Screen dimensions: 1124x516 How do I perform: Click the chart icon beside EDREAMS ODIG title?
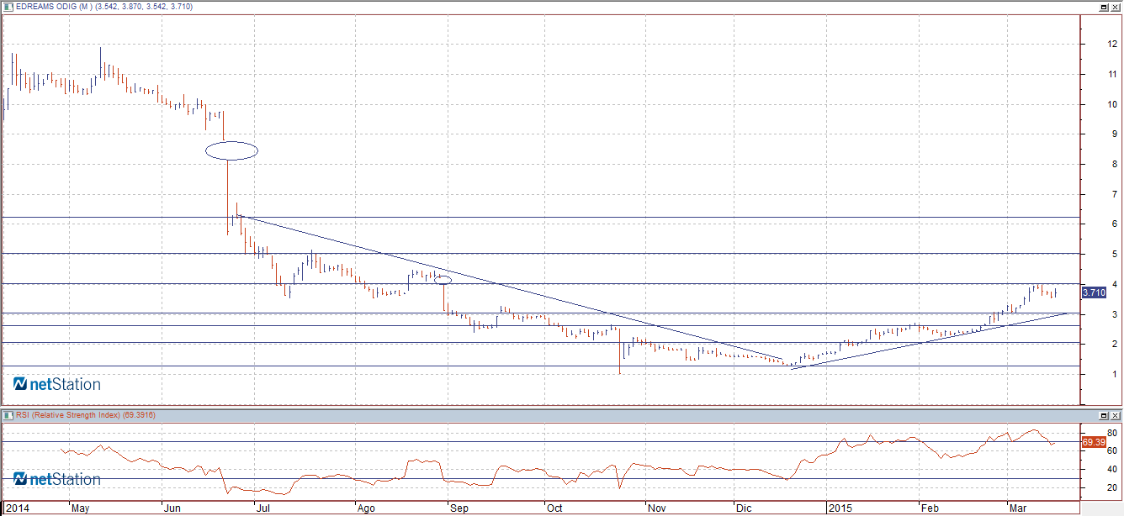tap(8, 7)
